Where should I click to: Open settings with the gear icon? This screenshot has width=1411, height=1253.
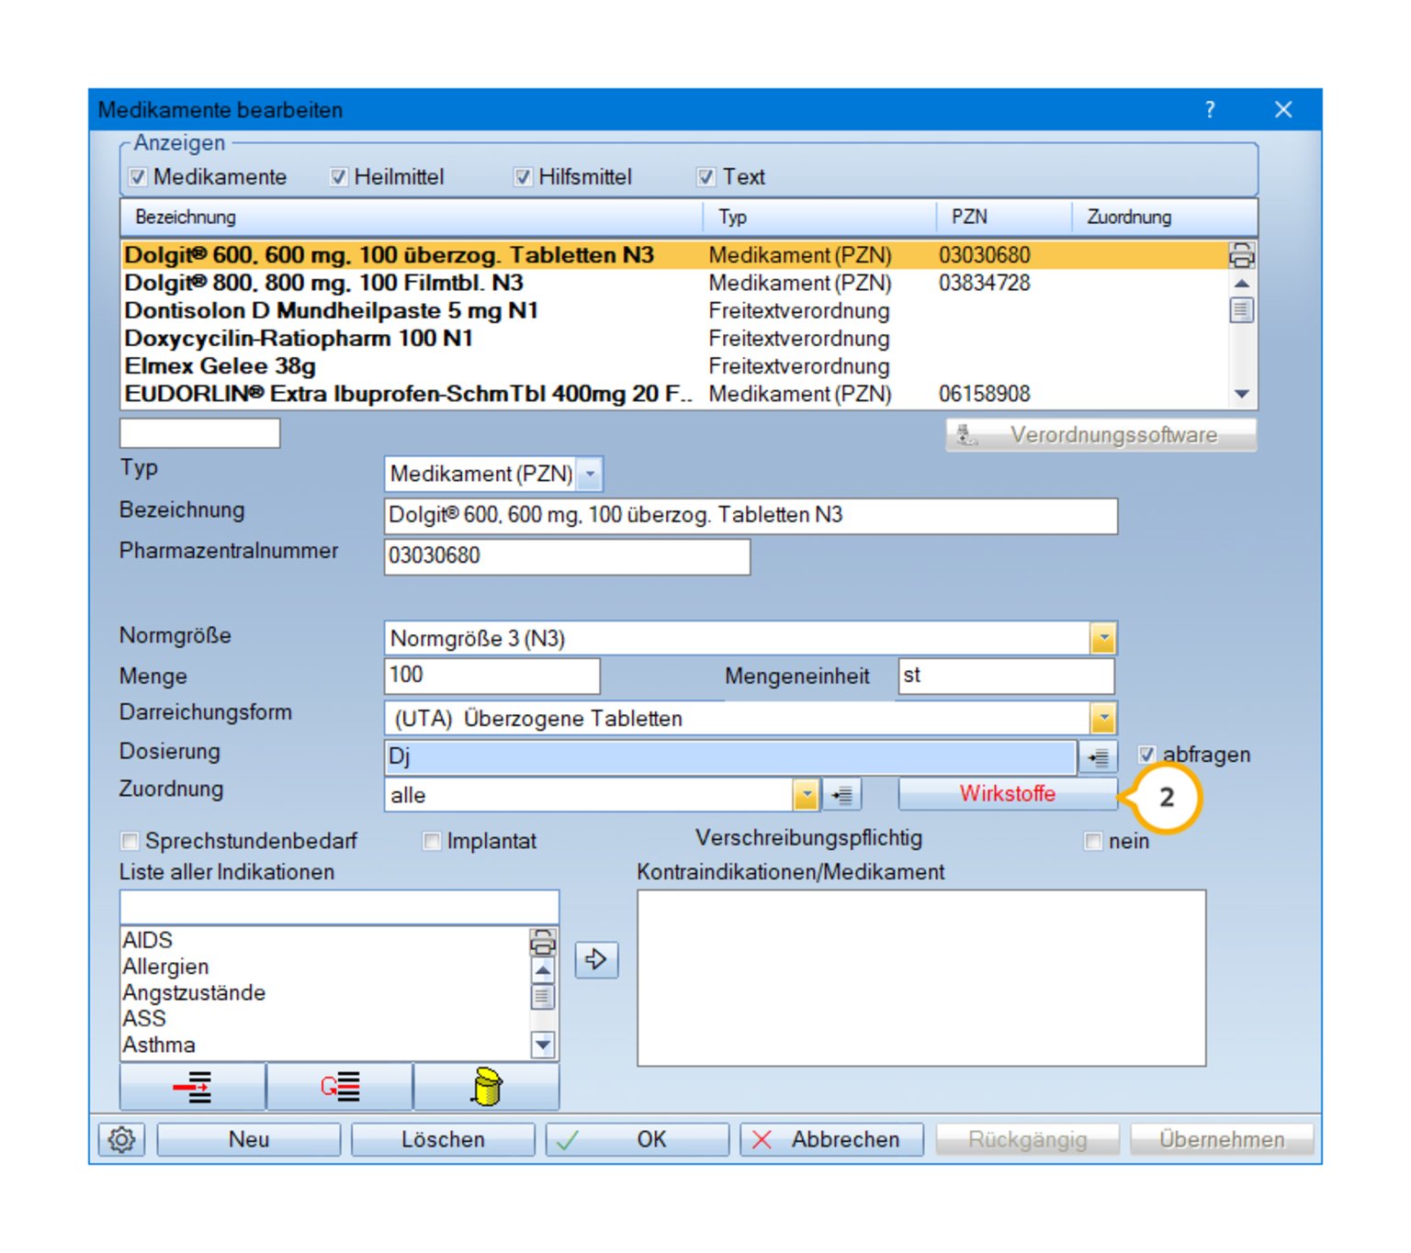click(121, 1139)
